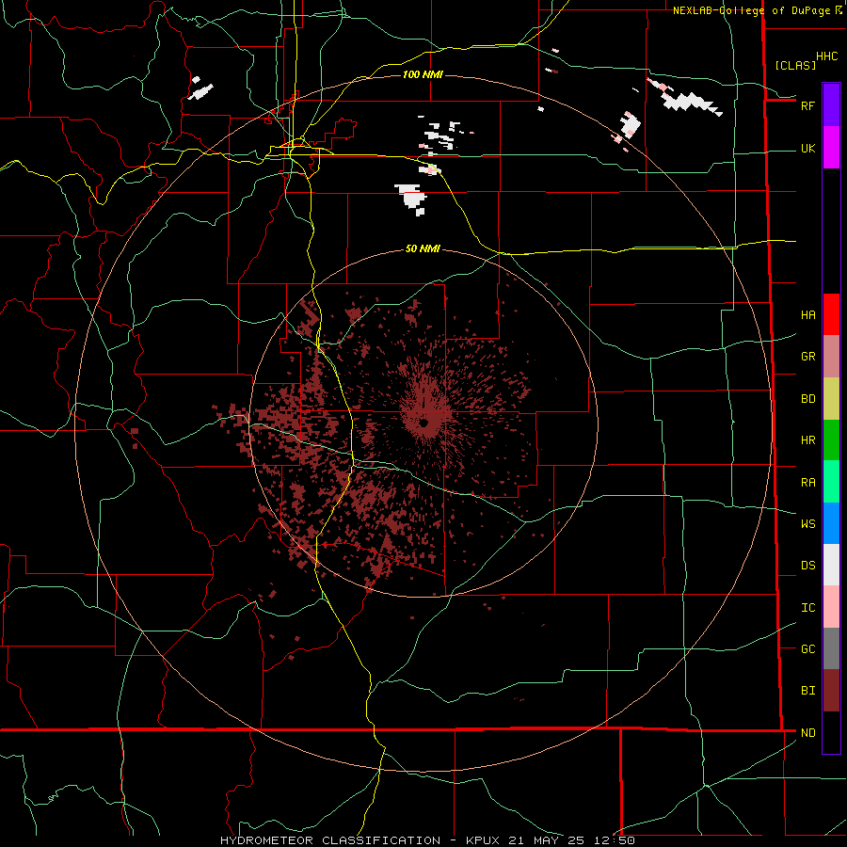Select the GR dusty-pink legend swatch

pos(831,357)
